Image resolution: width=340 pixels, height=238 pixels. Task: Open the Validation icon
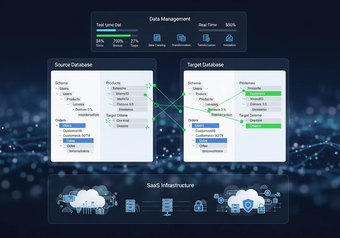coord(229,38)
